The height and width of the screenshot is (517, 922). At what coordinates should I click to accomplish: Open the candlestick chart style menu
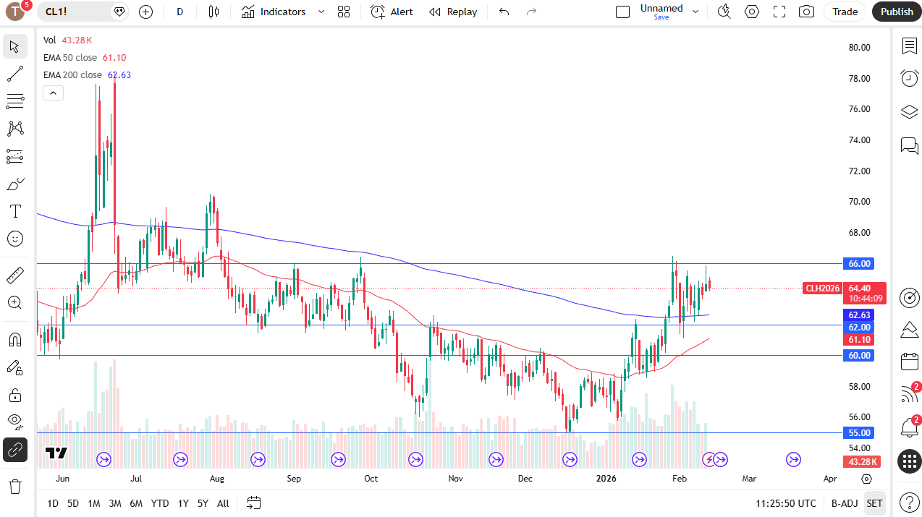tap(213, 12)
